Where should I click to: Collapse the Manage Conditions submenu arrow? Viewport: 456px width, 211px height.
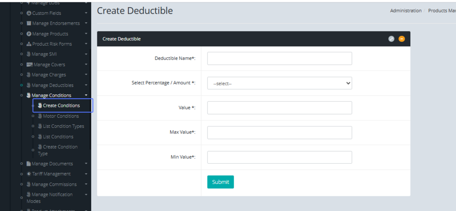tap(86, 95)
